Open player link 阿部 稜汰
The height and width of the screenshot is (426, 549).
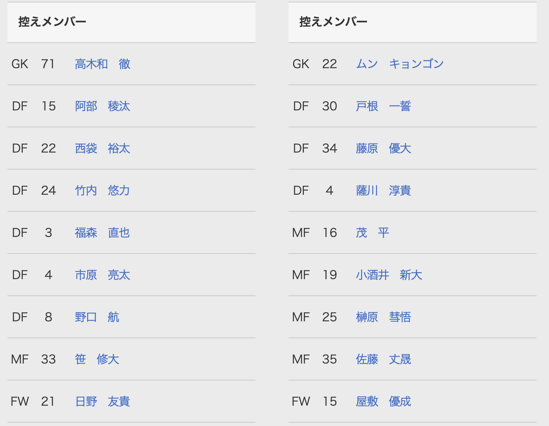pyautogui.click(x=103, y=106)
